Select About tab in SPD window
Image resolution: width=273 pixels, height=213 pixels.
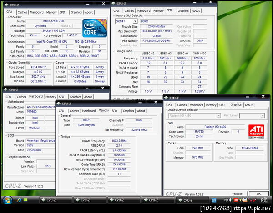coord(196,11)
